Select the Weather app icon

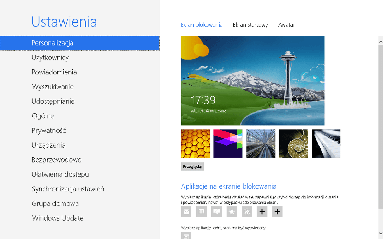(x=232, y=212)
